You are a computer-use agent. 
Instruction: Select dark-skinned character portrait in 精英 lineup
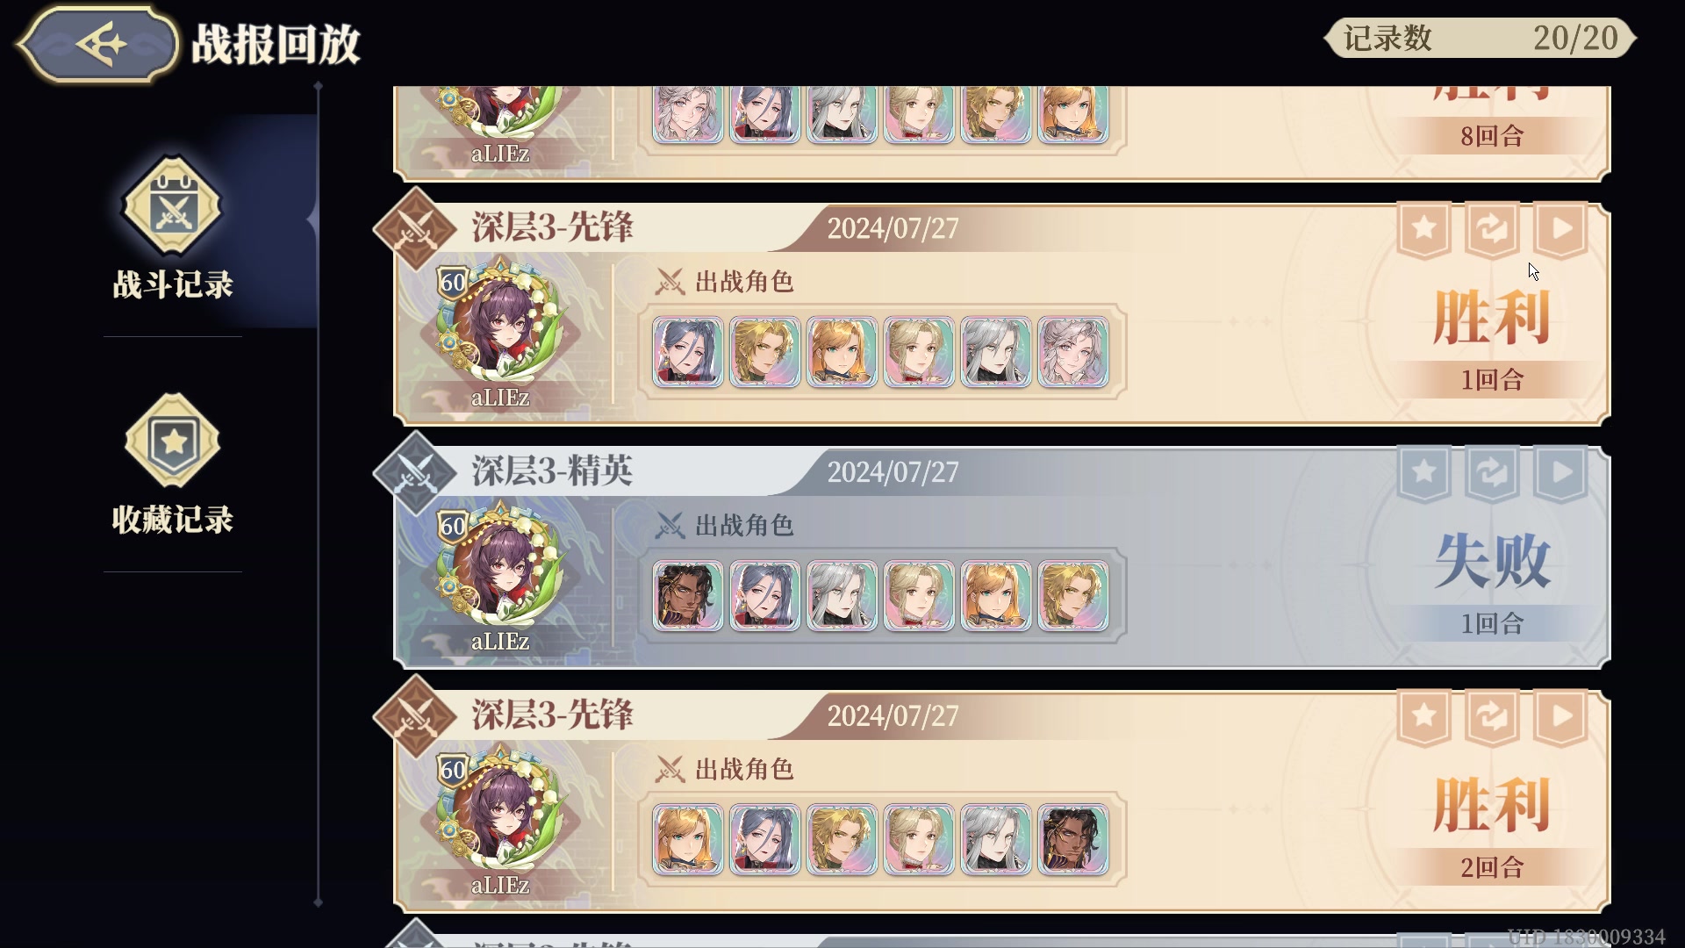coord(688,596)
